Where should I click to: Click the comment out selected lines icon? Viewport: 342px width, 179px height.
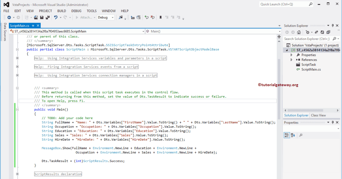pyautogui.click(x=147, y=17)
